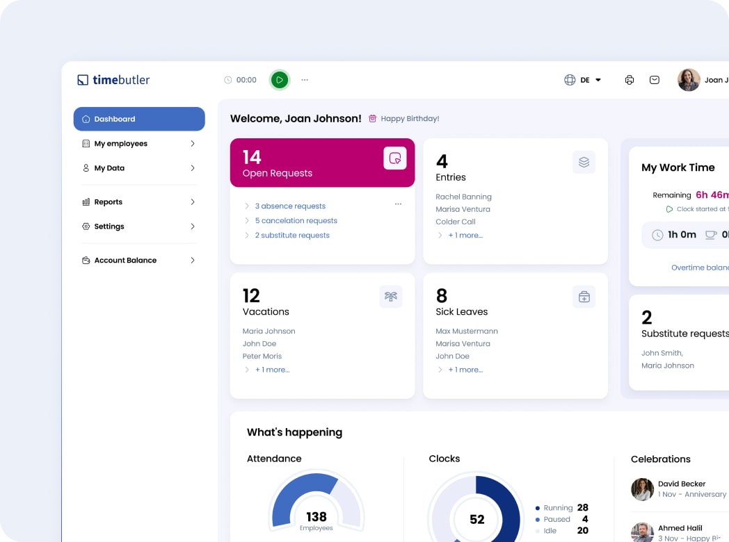Click the printer icon in top bar
The image size is (729, 542).
630,80
